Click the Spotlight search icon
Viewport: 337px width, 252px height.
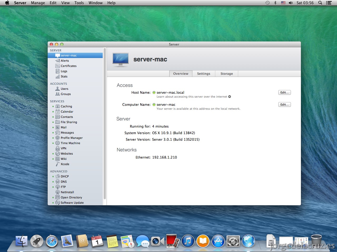(320, 3)
